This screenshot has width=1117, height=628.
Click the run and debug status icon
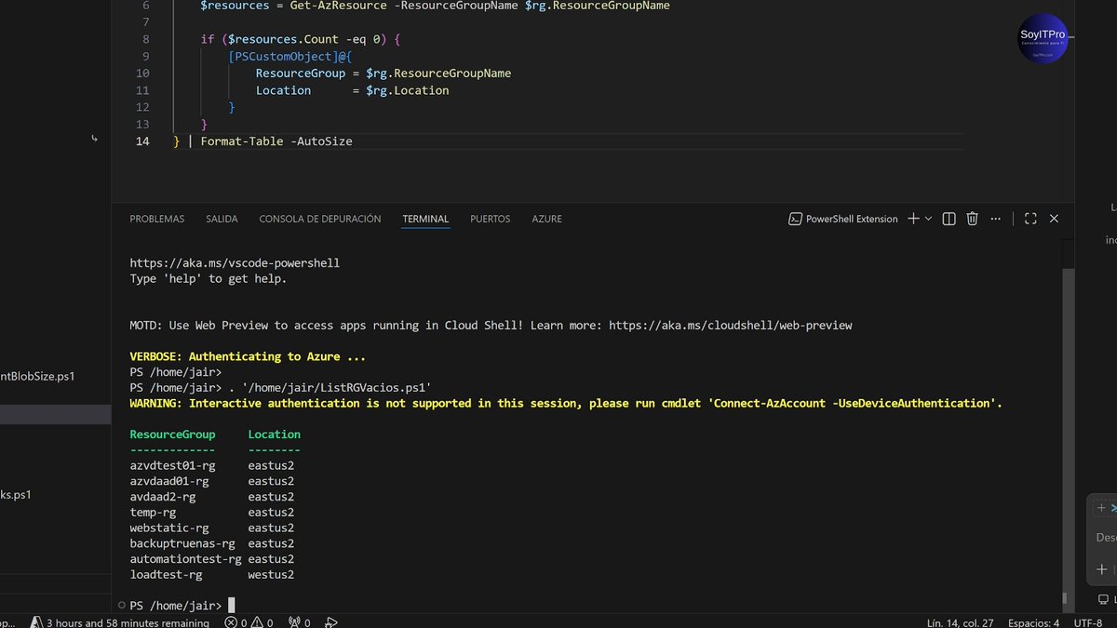(331, 622)
